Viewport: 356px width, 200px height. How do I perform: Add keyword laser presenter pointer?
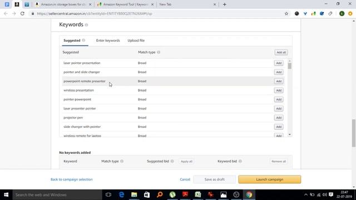point(279,108)
